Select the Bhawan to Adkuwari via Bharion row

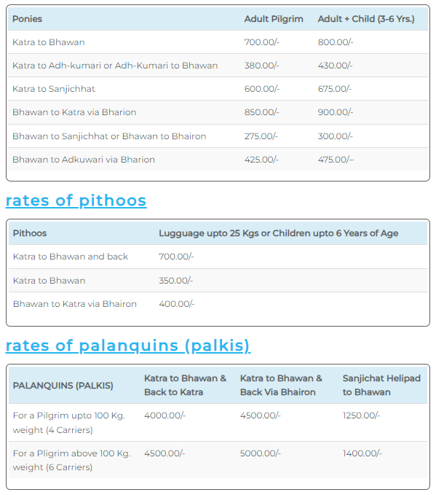(218, 160)
